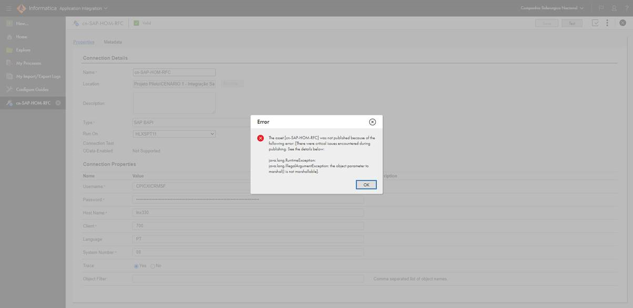This screenshot has height=308, width=633.
Task: Click the Name input field
Action: [x=174, y=72]
